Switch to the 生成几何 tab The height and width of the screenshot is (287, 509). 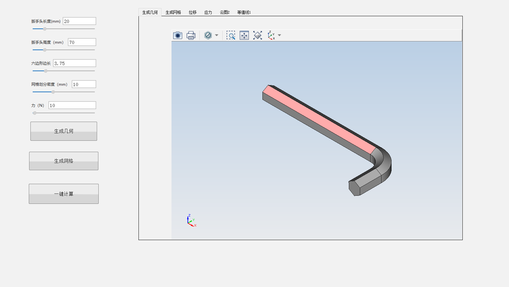tap(150, 12)
